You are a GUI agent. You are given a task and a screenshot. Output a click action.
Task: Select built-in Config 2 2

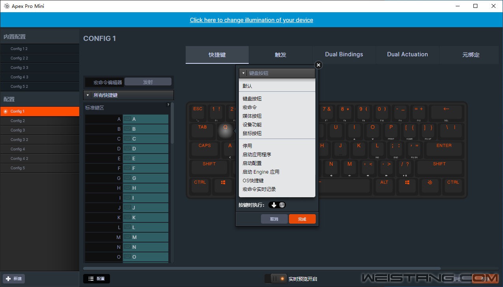(x=39, y=58)
